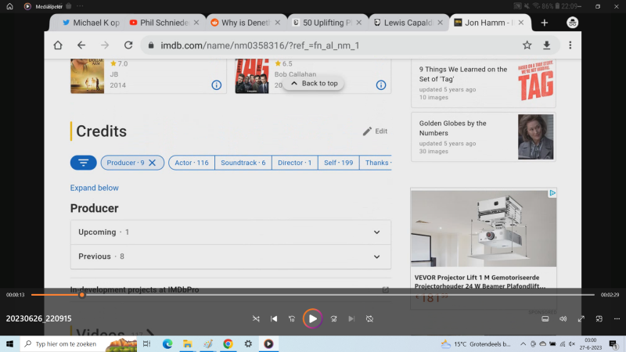Play the video with the play button
Viewport: 626px width, 352px height.
point(312,318)
